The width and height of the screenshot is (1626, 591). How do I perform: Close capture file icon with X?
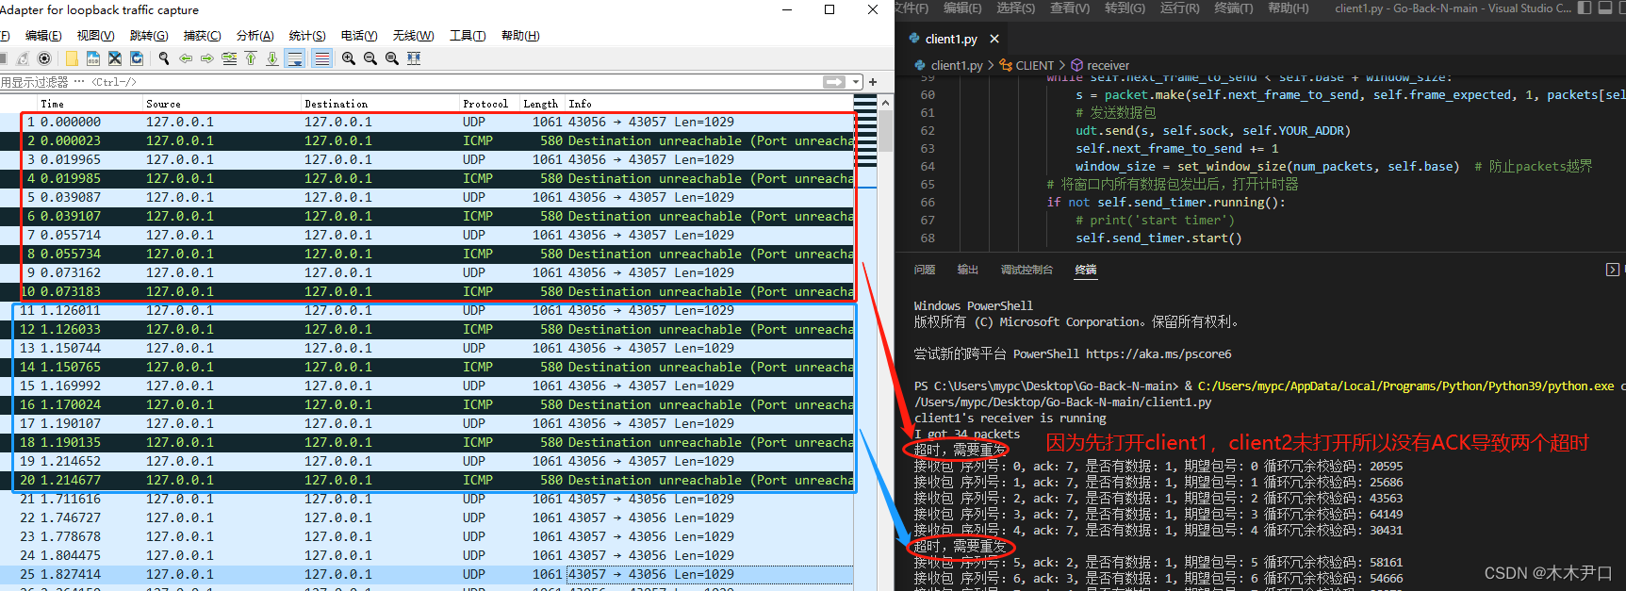[x=115, y=58]
